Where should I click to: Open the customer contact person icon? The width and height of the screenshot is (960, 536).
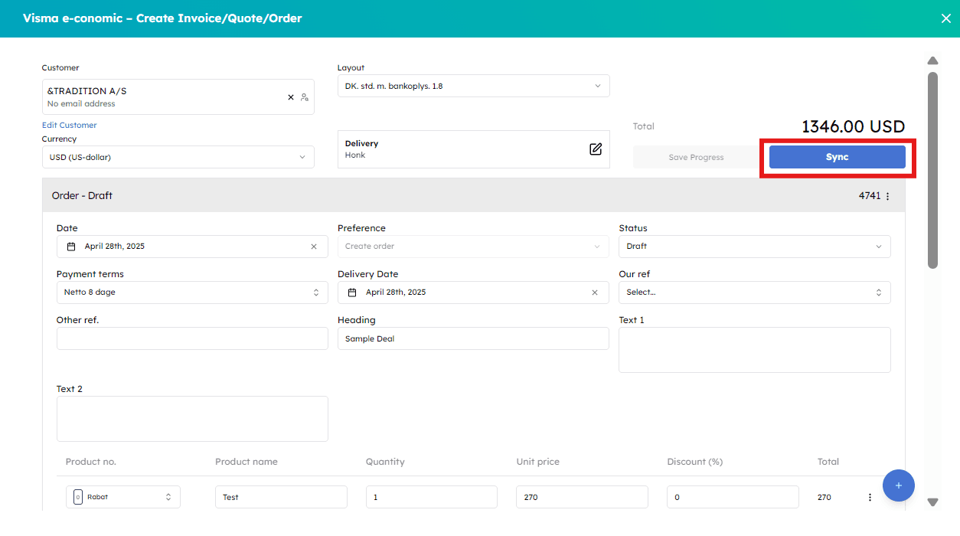[304, 97]
